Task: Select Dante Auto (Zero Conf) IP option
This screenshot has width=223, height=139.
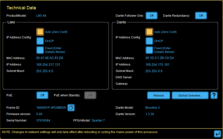Action: (149, 32)
